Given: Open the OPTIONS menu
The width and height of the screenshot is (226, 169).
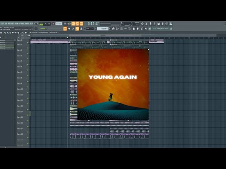Looking at the screenshot, I should 22,23.
